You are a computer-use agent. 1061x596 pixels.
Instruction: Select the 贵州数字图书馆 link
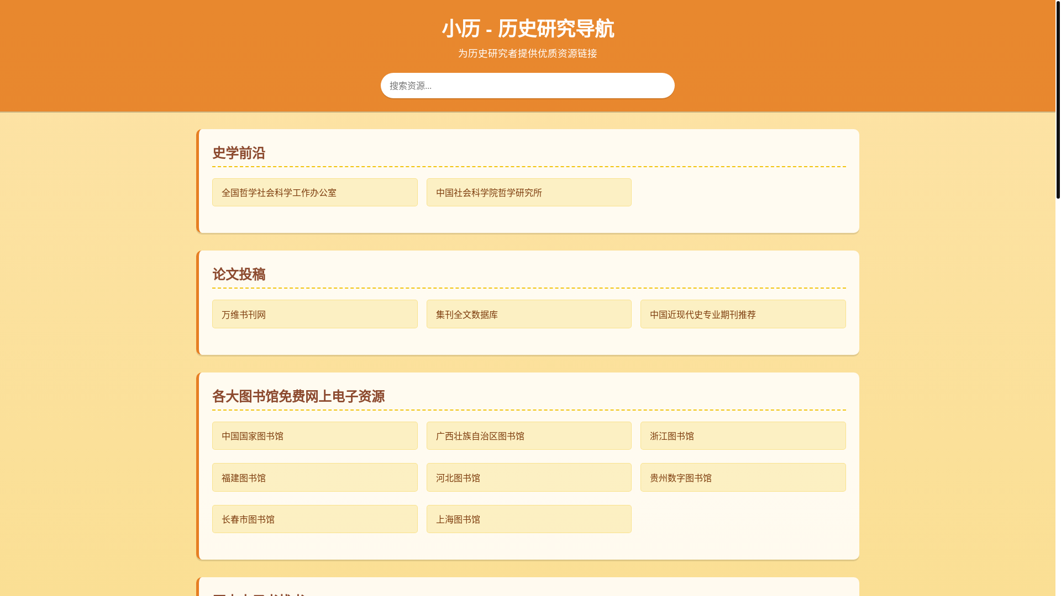tap(743, 477)
